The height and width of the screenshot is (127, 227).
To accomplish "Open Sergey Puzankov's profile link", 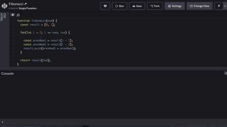I will pos(28,8).
